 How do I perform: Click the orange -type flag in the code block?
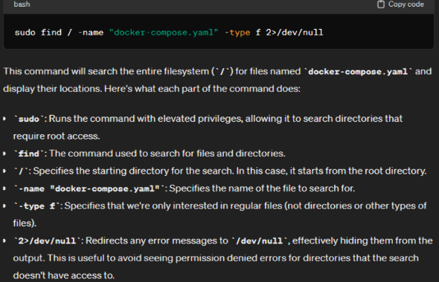(x=237, y=33)
